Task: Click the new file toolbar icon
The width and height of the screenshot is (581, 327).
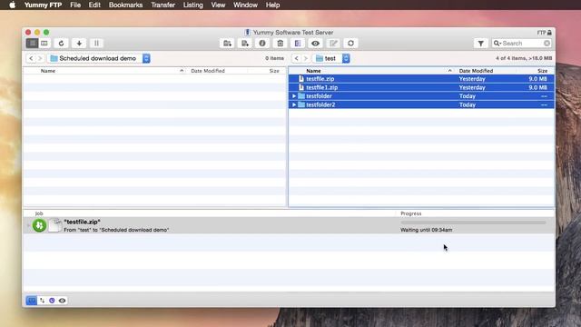Action: (x=245, y=44)
